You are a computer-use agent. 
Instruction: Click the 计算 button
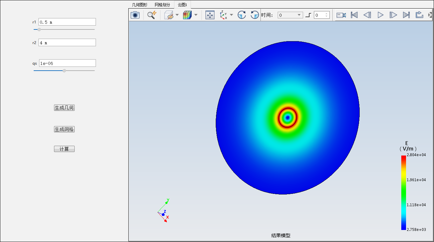(64, 149)
